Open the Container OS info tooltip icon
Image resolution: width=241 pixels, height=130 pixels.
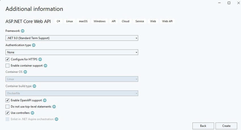point(25,72)
